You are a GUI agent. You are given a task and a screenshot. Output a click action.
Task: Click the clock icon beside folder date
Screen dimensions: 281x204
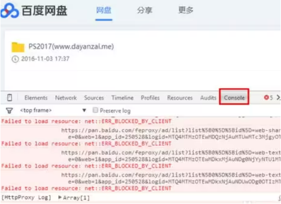click(x=15, y=59)
